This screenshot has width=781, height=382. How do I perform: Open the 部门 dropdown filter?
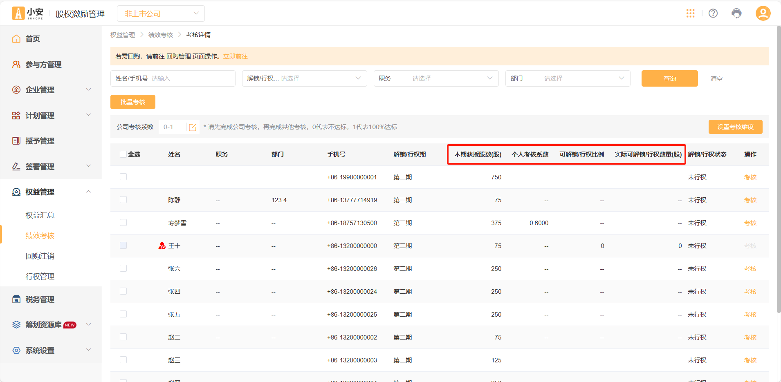coord(568,78)
